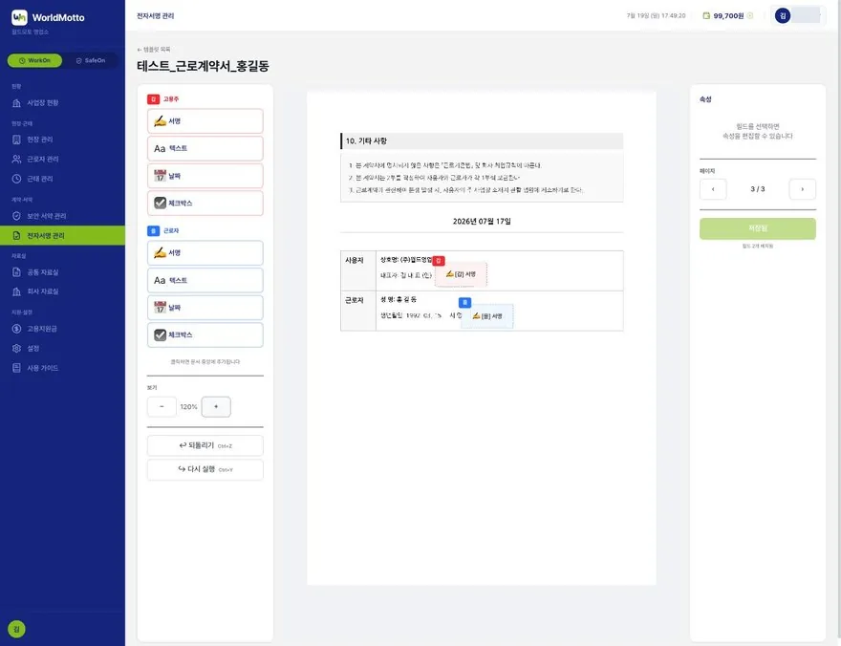Add 근로자 텍스트 field (Aa)
Viewport: 841px width, 646px height.
[205, 280]
